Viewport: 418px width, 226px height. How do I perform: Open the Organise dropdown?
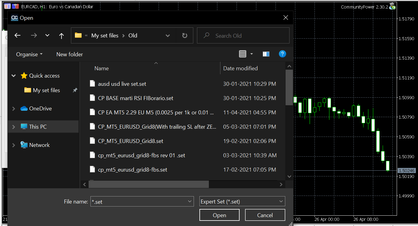29,54
